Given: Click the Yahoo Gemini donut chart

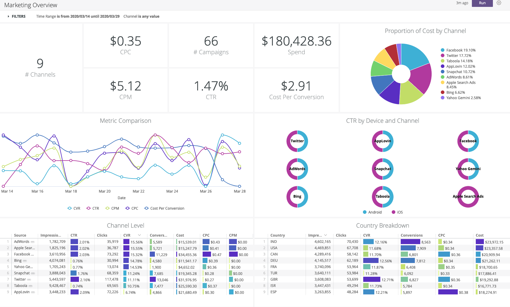Looking at the screenshot, I should pyautogui.click(x=468, y=169).
